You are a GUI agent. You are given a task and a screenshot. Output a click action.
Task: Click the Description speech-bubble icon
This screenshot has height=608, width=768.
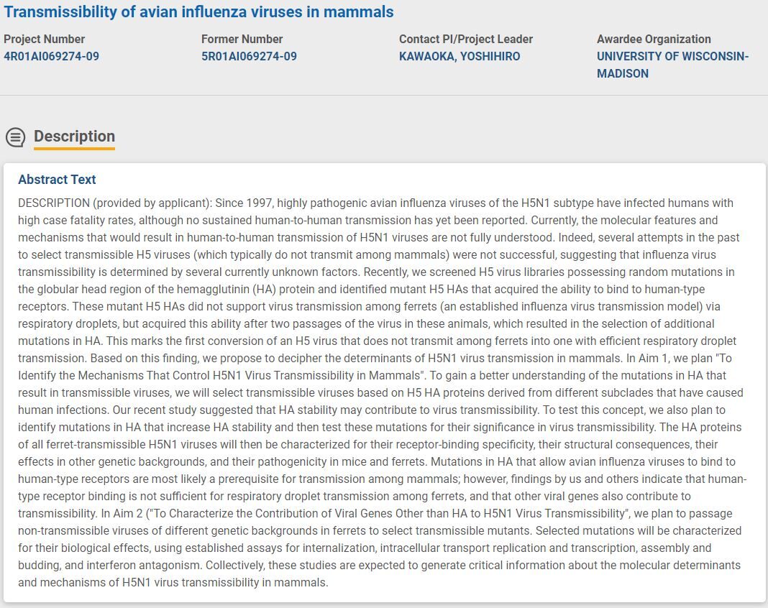coord(16,137)
